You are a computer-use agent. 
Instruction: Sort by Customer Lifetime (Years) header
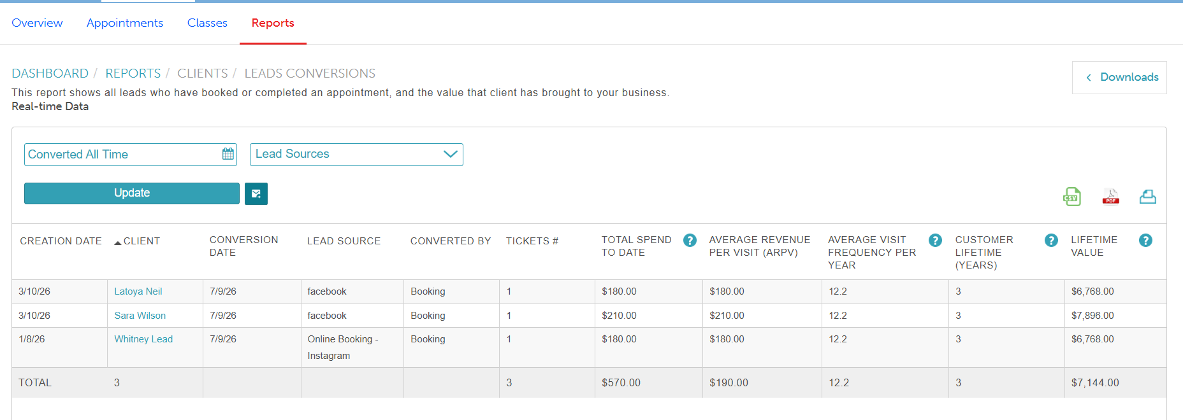[984, 253]
